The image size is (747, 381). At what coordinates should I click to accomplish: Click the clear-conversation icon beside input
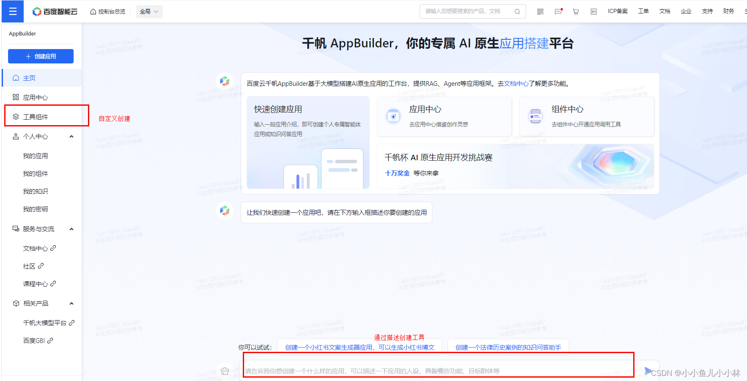click(225, 371)
